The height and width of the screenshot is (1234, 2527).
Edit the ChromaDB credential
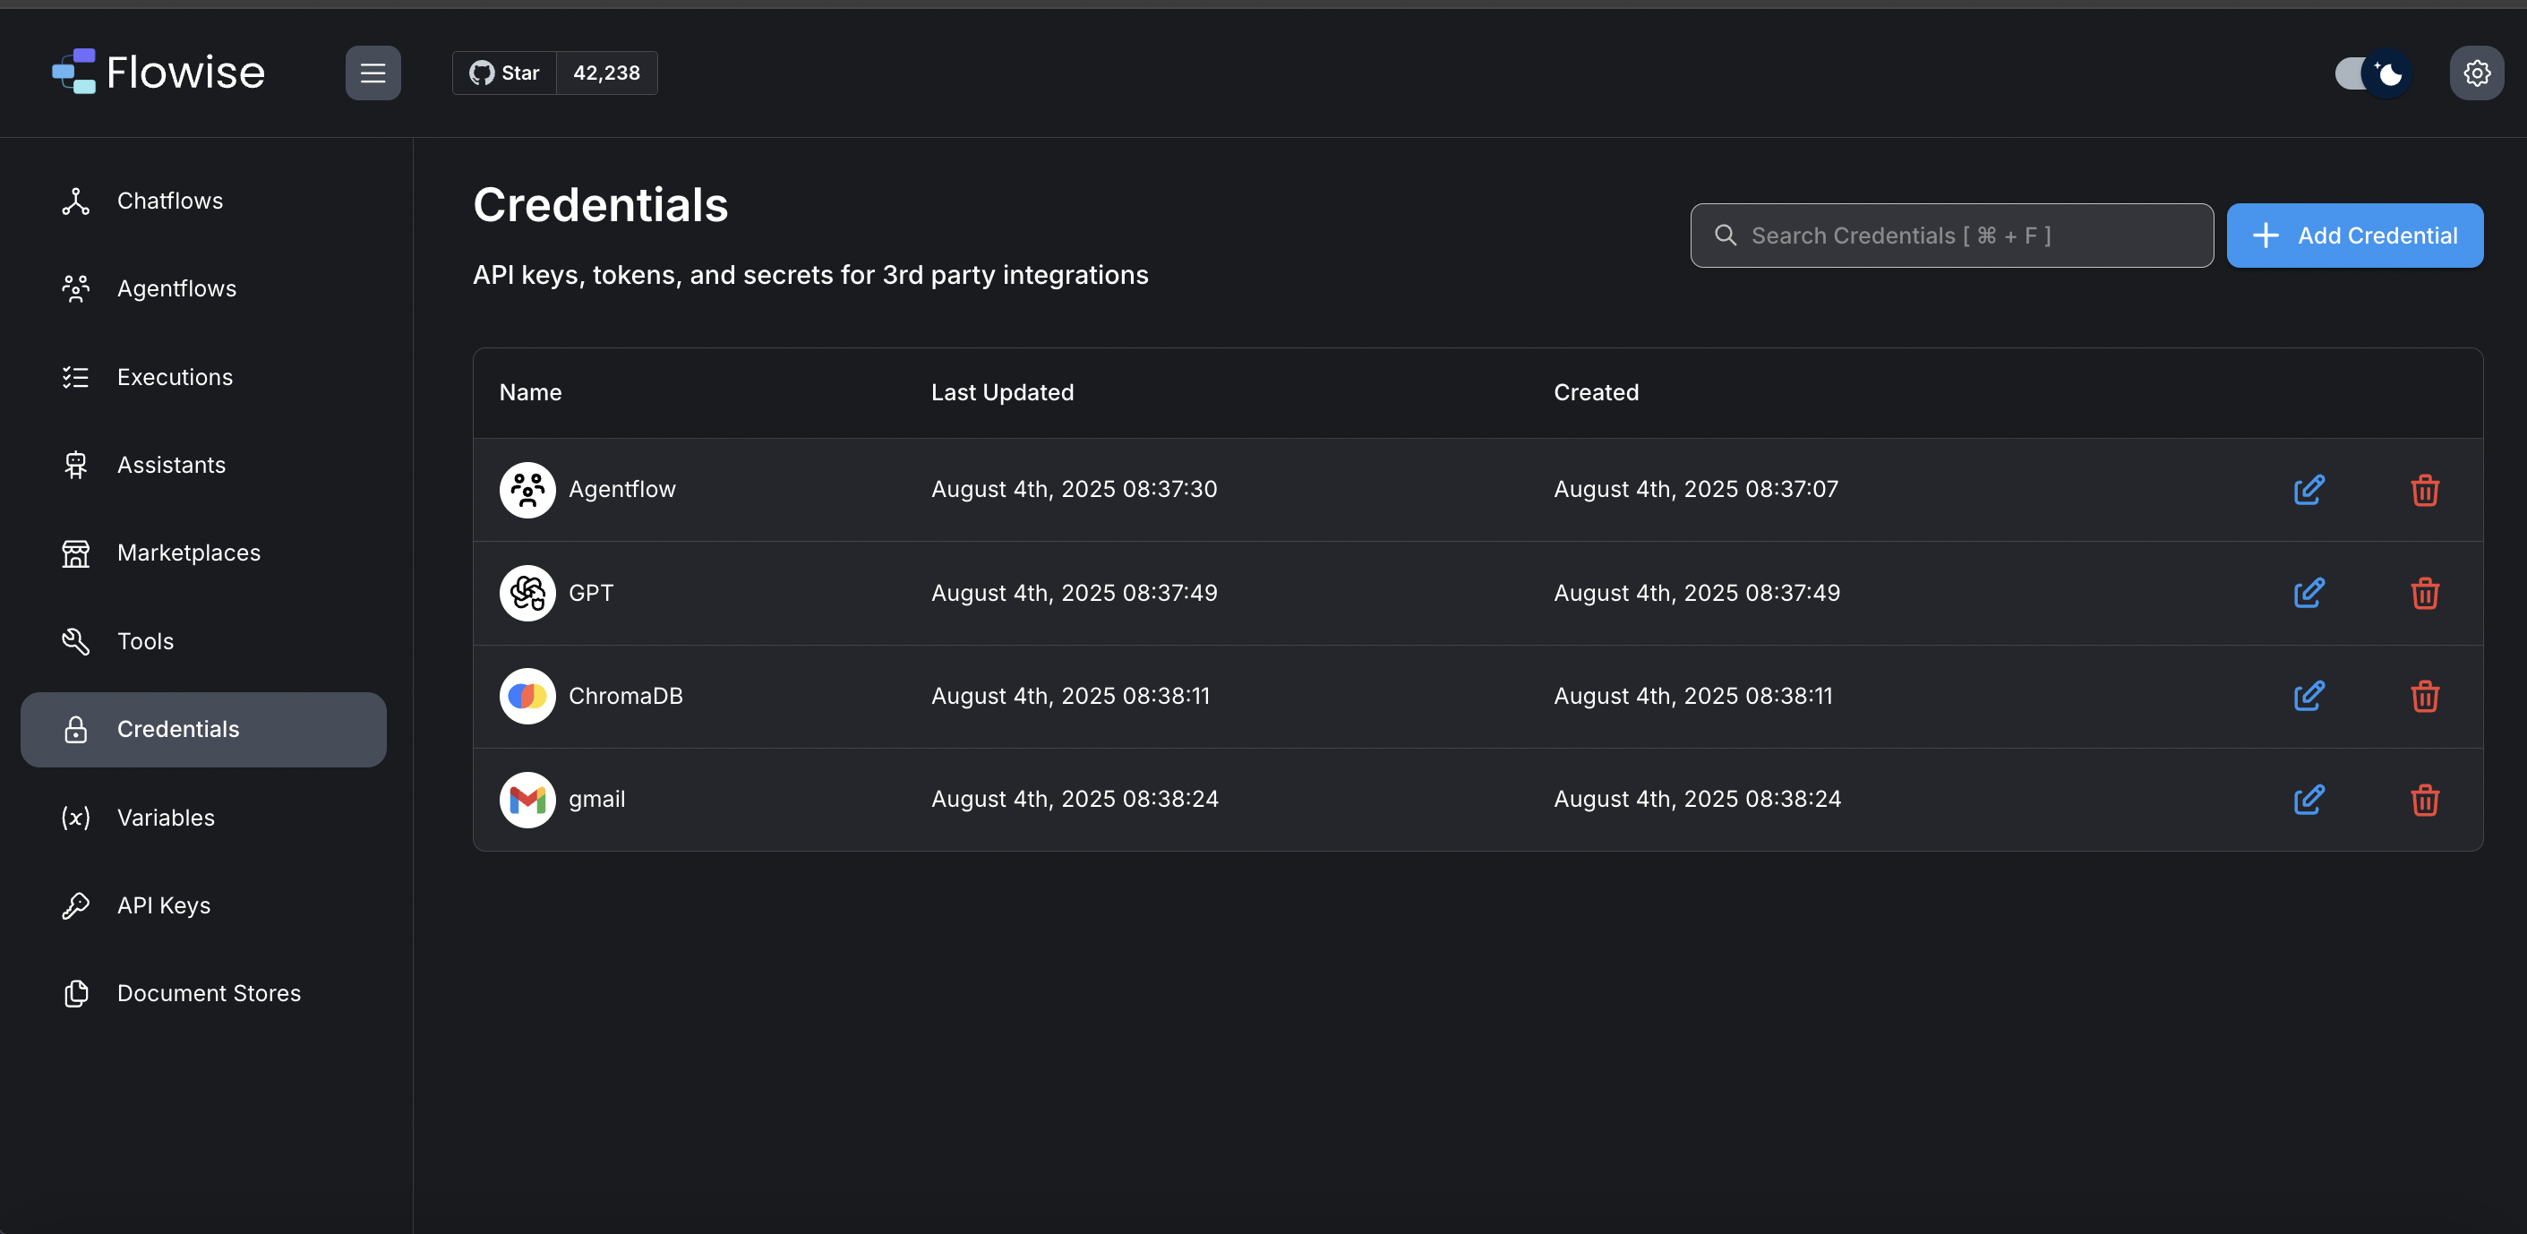[x=2309, y=697]
